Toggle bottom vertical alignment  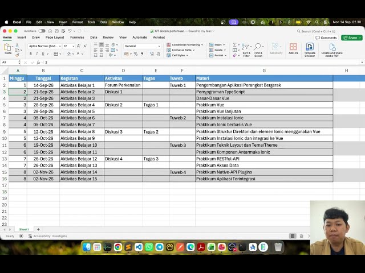pyautogui.click(x=107, y=44)
